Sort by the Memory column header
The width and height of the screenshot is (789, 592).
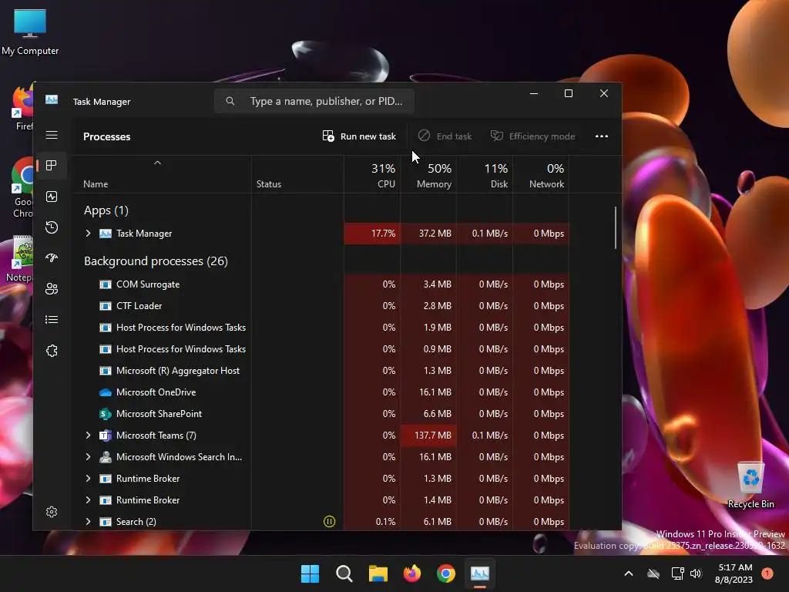click(x=428, y=175)
